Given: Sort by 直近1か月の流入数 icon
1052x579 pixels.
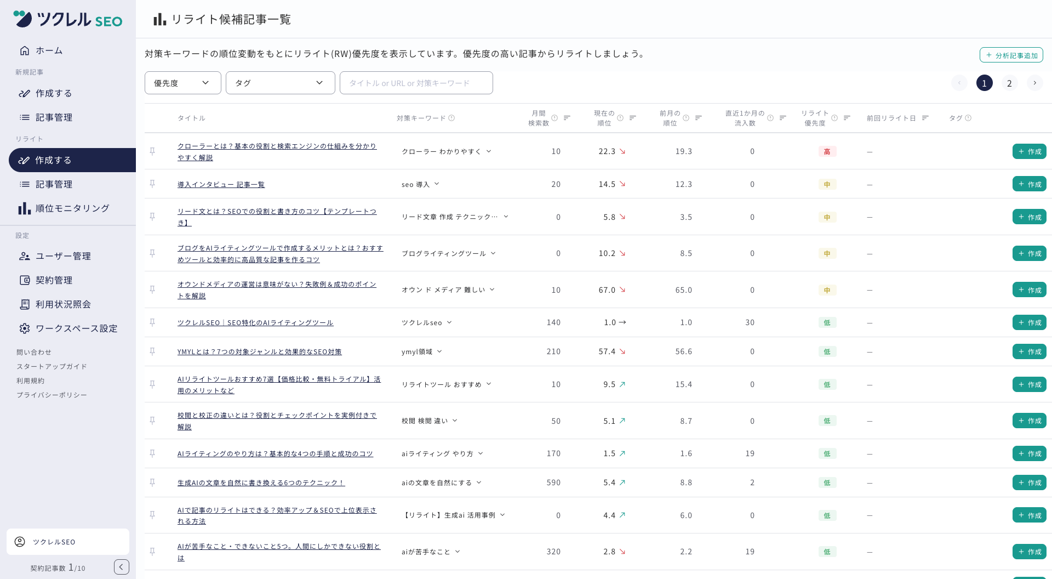Looking at the screenshot, I should [783, 118].
